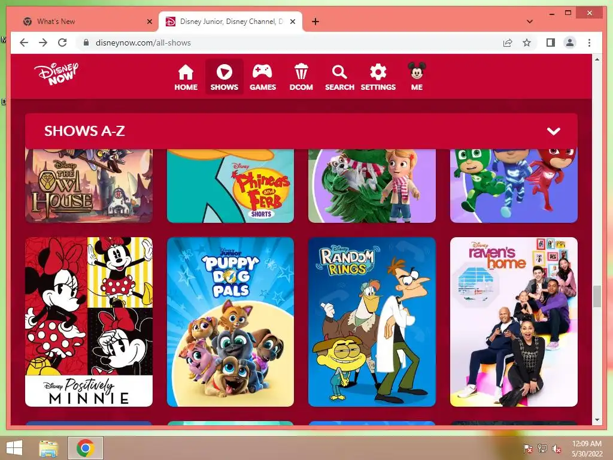Open File Explorer from taskbar

(x=48, y=448)
